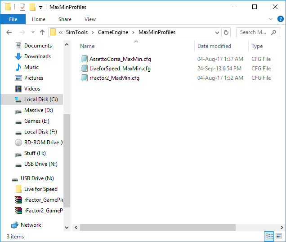This screenshot has height=242, width=286.
Task: Go forward with the forward arrow
Action: point(22,32)
